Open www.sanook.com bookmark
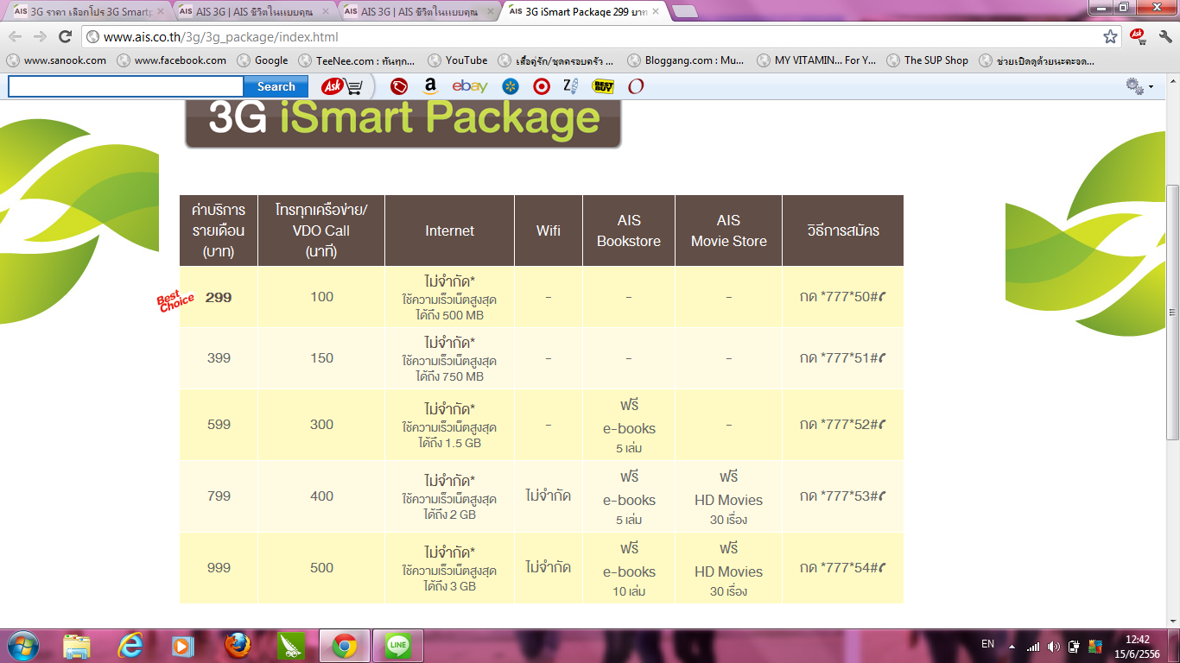This screenshot has width=1180, height=663. click(x=57, y=60)
